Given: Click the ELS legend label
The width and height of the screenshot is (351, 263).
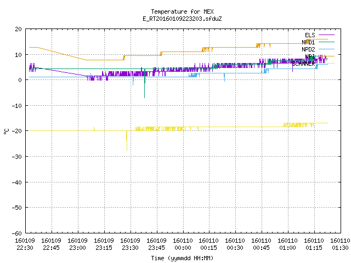Looking at the screenshot, I should pos(310,35).
